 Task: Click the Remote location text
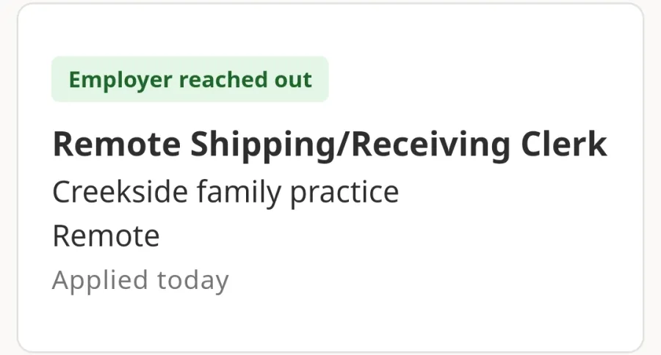pyautogui.click(x=106, y=236)
